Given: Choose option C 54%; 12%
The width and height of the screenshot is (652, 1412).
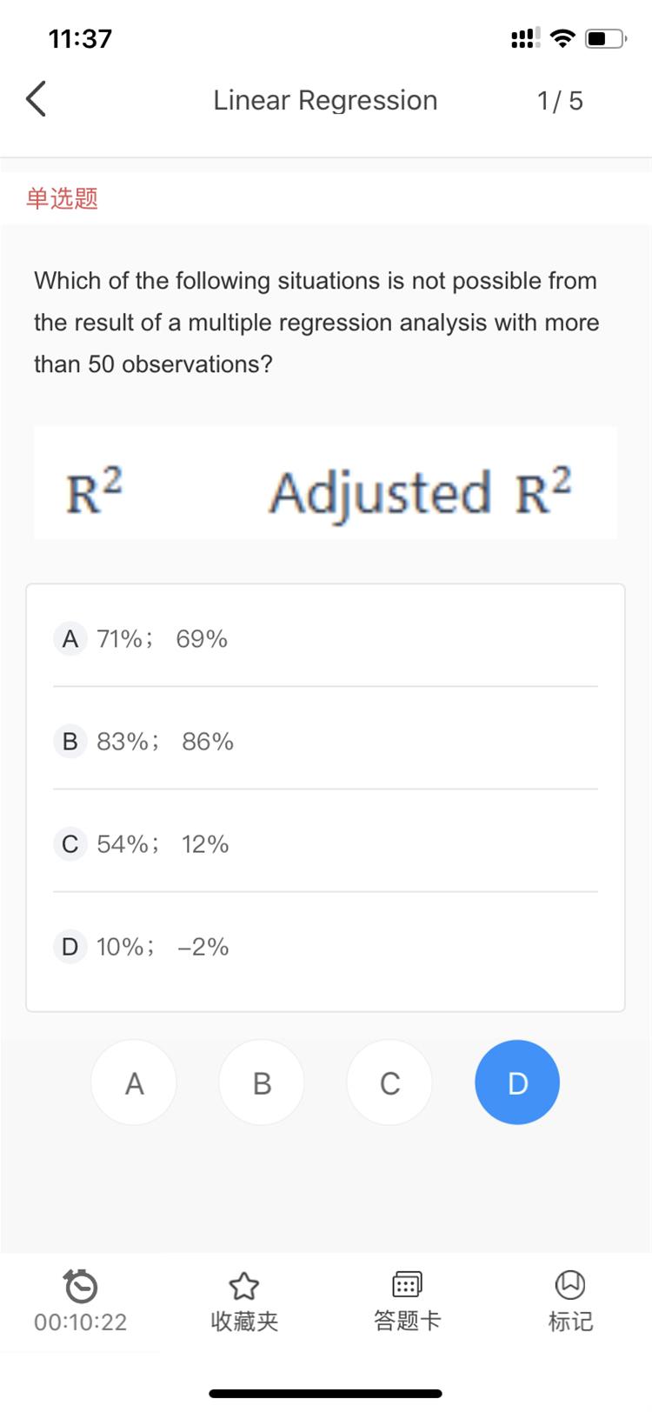Looking at the screenshot, I should point(325,843).
